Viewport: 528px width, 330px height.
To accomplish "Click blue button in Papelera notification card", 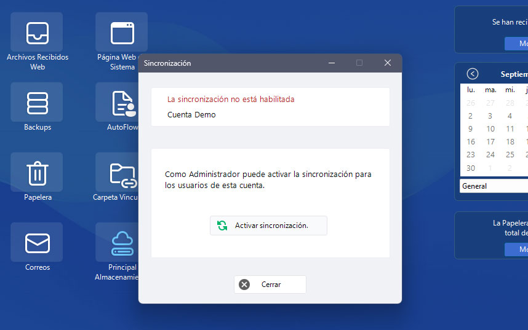I will pos(516,249).
